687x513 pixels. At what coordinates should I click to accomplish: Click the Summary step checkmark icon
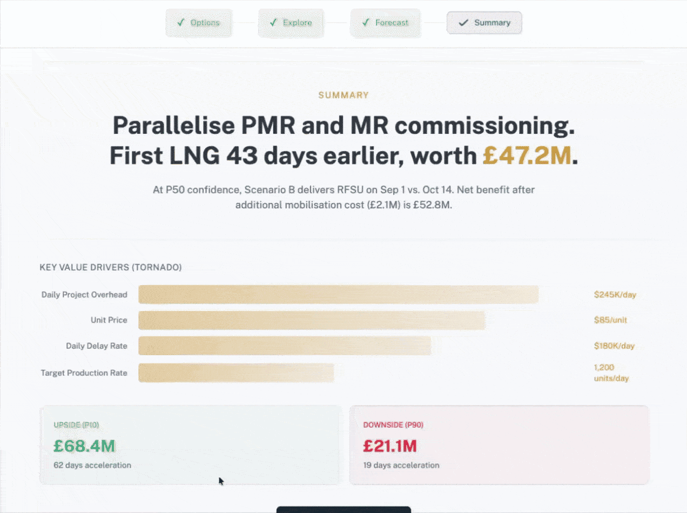point(463,23)
